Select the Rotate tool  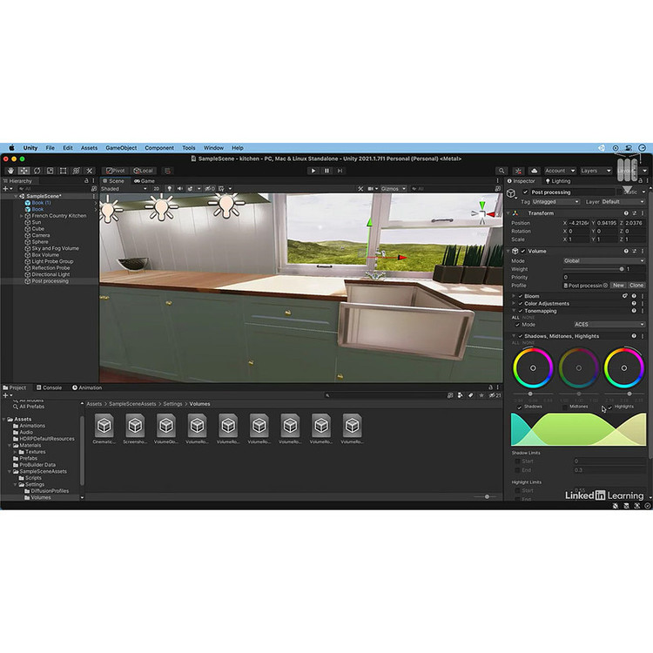[37, 171]
